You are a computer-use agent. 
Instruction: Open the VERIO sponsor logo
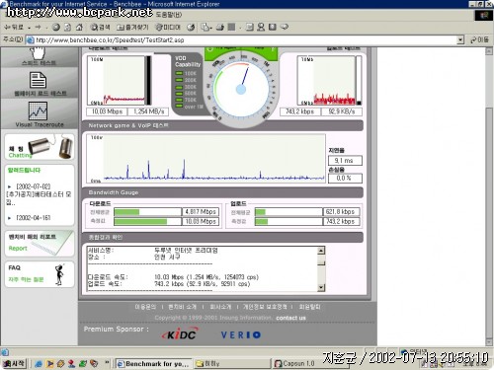tap(241, 335)
